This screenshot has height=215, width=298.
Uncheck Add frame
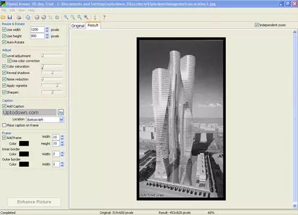4,137
